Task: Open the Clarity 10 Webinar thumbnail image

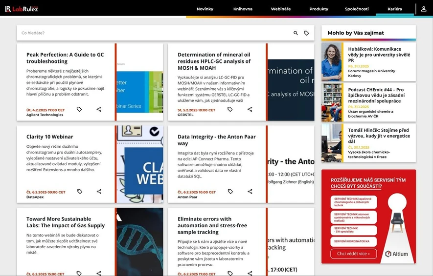Action: pyautogui.click(x=140, y=164)
